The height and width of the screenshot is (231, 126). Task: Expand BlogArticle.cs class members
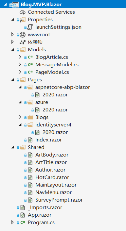click(x=20, y=57)
